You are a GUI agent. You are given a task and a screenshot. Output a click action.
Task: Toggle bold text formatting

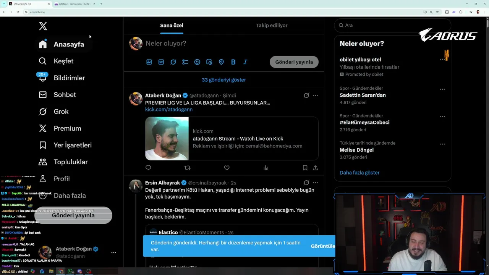point(233,62)
